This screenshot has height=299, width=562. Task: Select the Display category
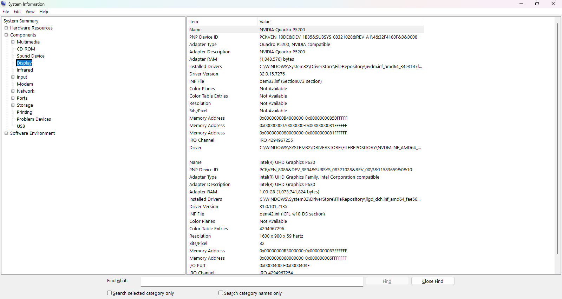click(24, 63)
